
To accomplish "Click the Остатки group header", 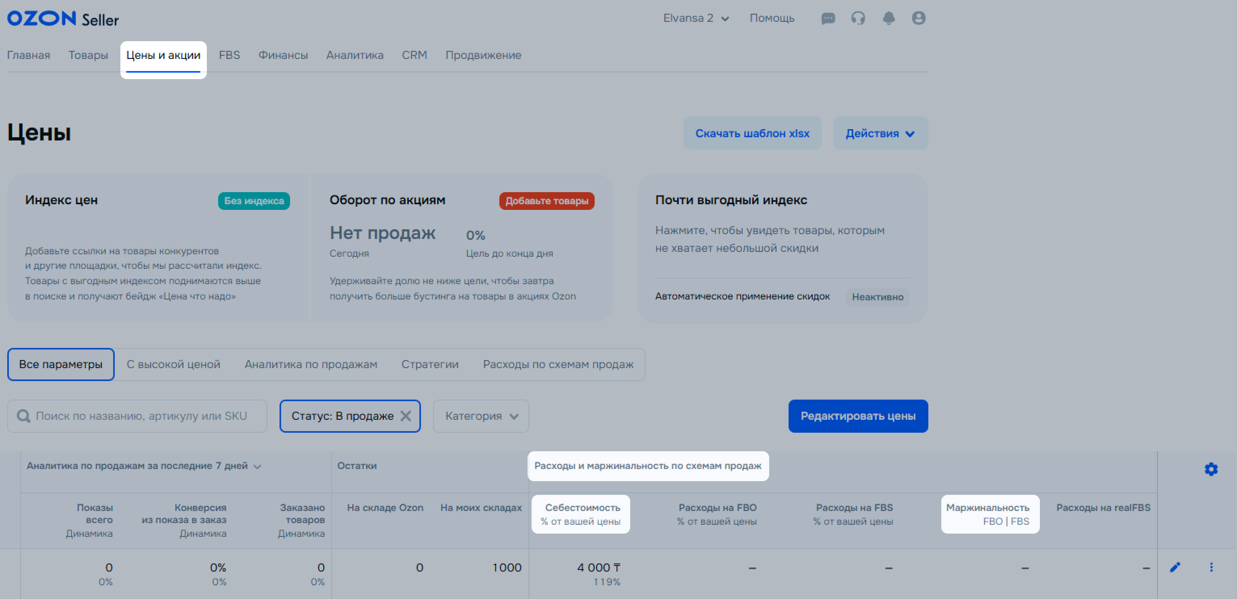I will [x=357, y=466].
